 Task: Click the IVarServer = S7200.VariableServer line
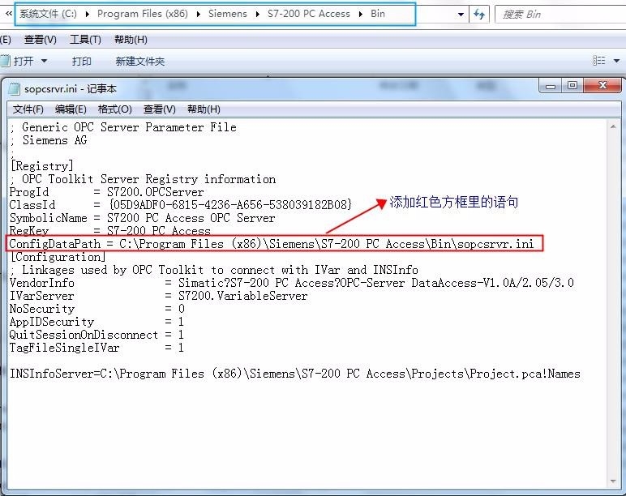pyautogui.click(x=158, y=296)
